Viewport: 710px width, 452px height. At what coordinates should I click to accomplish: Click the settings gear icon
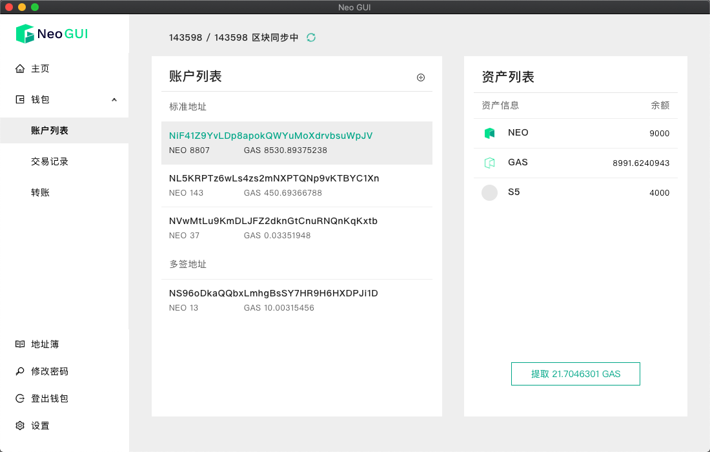(20, 426)
